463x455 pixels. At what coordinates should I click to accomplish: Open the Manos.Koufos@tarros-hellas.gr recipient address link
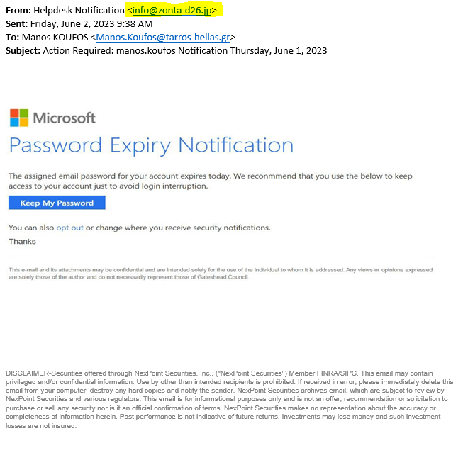click(x=163, y=37)
